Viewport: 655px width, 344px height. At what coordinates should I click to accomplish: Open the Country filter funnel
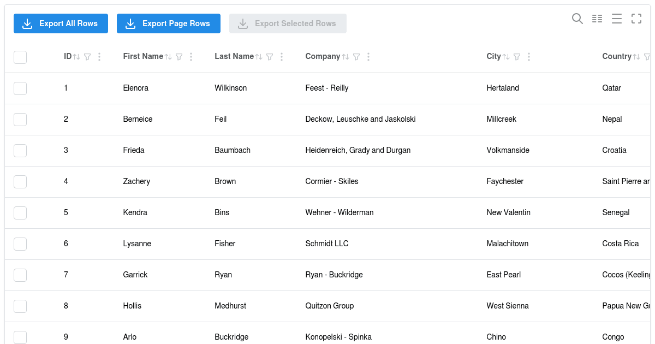pos(647,56)
